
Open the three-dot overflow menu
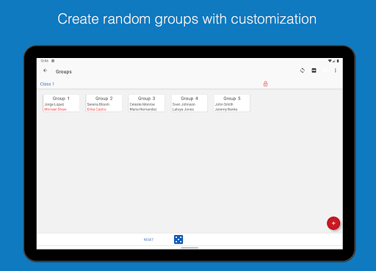(x=335, y=71)
